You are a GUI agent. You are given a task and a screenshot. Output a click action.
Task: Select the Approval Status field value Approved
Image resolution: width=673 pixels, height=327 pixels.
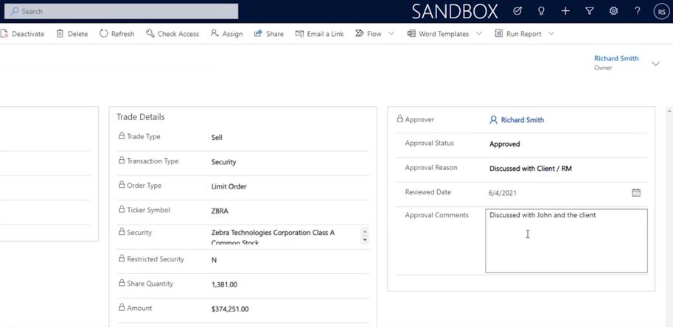coord(505,144)
